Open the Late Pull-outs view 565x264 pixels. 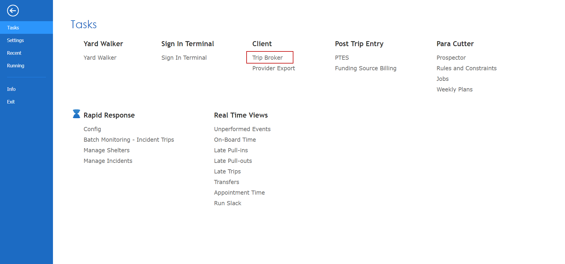[x=233, y=161]
